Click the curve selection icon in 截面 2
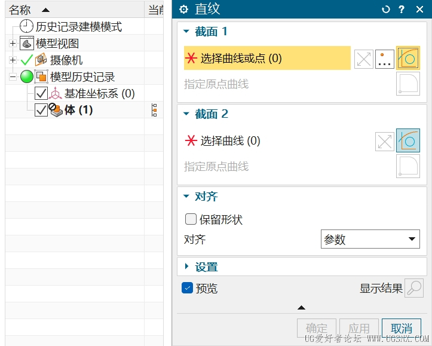 [408, 140]
